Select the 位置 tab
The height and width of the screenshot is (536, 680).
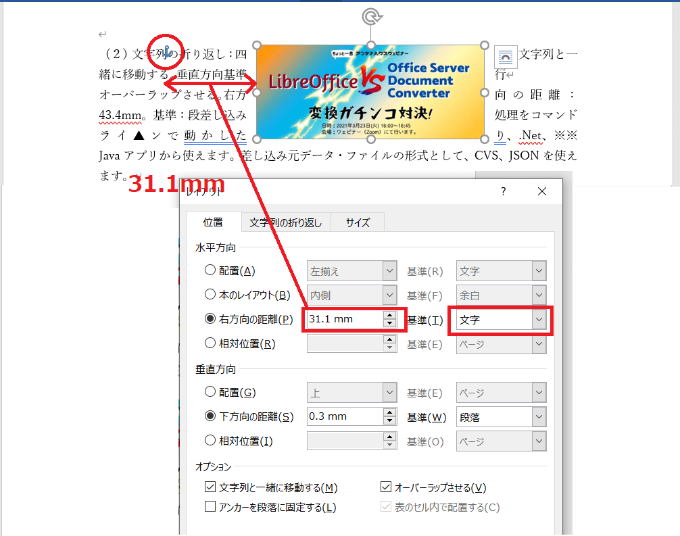point(213,222)
